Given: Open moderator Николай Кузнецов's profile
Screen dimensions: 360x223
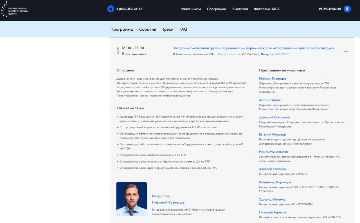Looking at the screenshot, I should click(x=168, y=202).
